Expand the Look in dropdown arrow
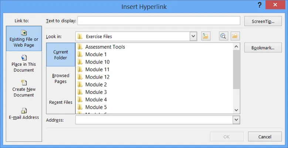This screenshot has width=288, height=148. [x=193, y=36]
